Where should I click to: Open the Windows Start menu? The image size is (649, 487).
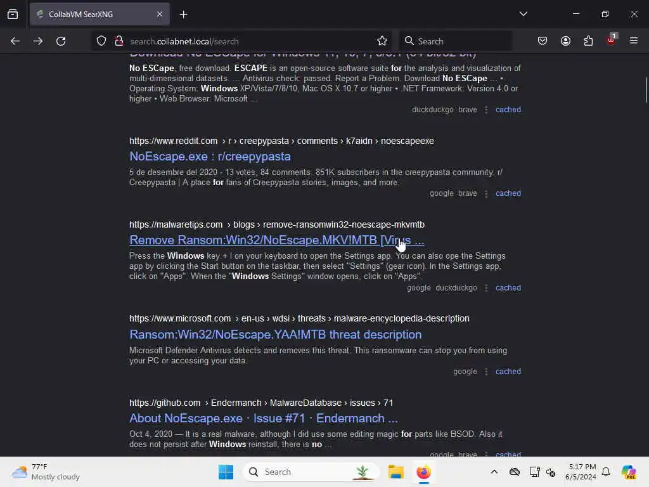tap(226, 472)
